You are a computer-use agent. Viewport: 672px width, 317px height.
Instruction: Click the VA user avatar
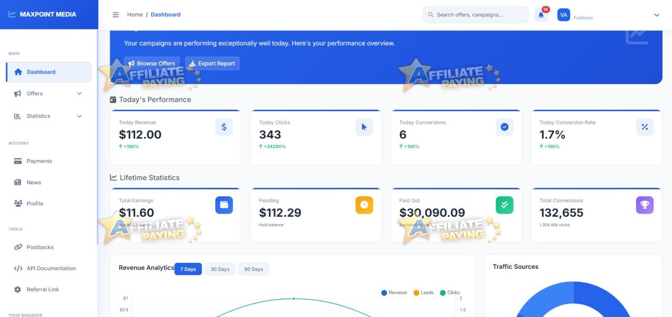click(563, 15)
